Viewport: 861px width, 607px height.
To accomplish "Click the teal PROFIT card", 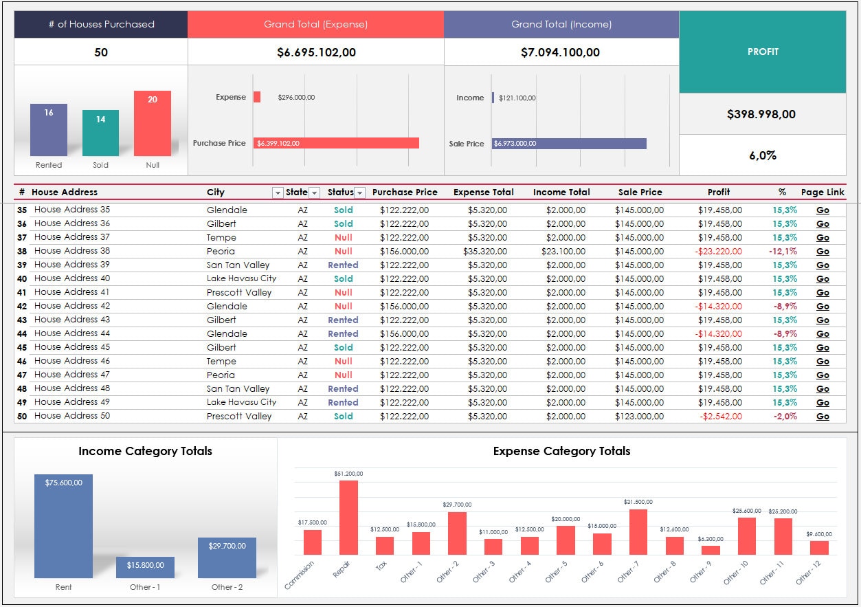I will pos(762,52).
